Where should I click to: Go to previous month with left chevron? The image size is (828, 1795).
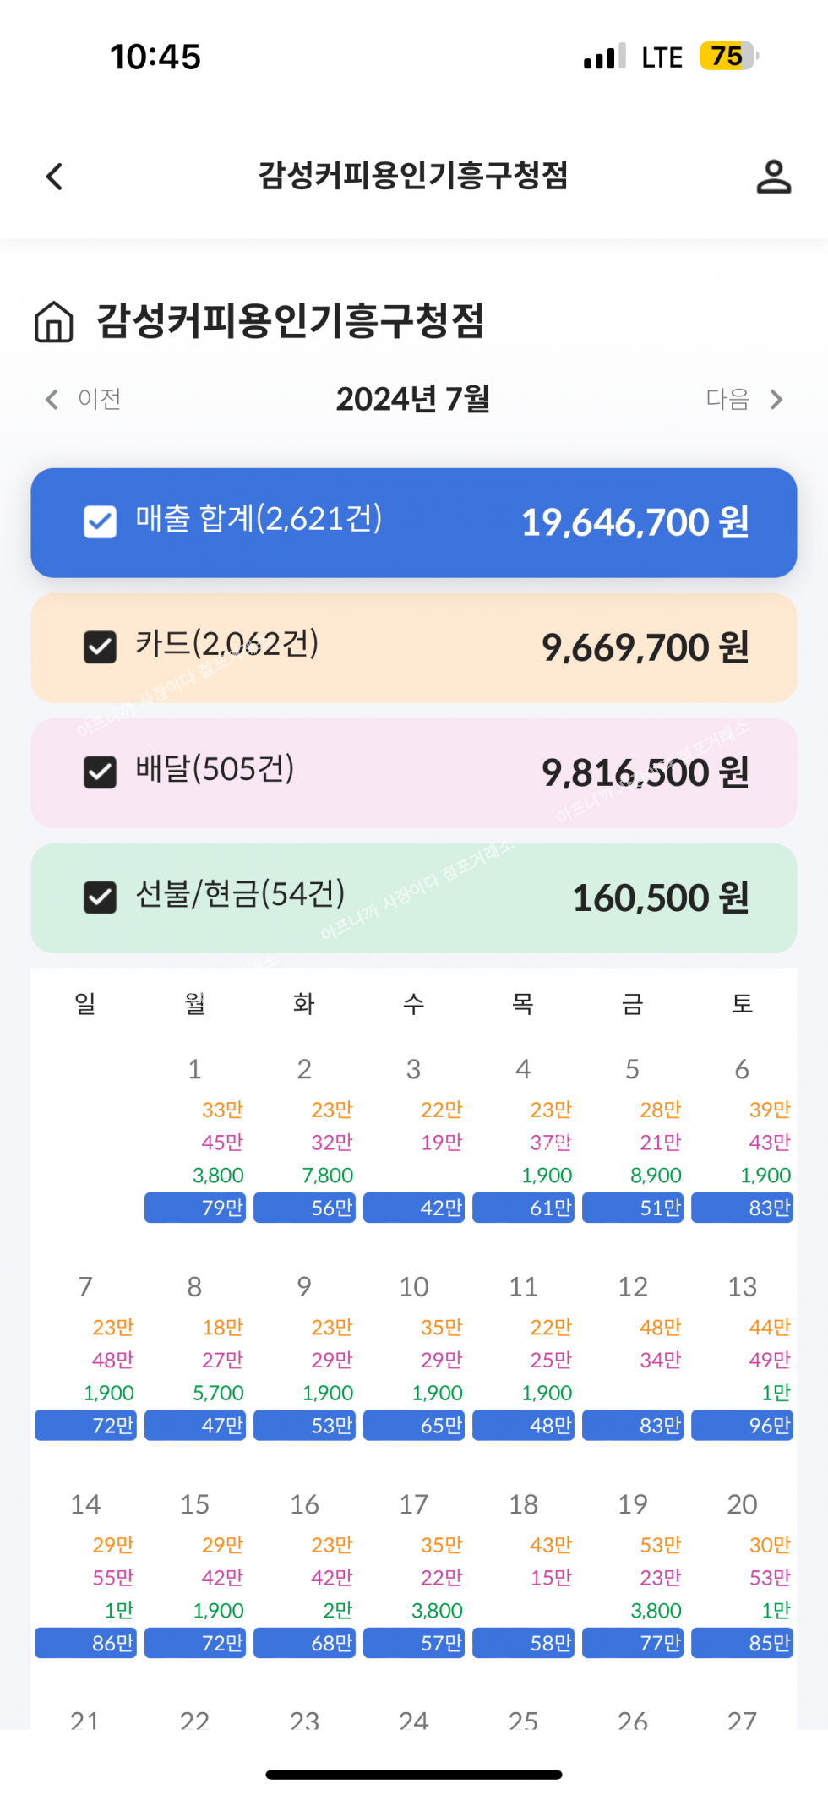point(52,399)
